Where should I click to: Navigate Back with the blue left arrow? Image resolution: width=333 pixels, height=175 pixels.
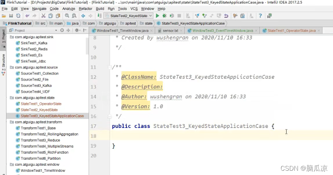83,16
